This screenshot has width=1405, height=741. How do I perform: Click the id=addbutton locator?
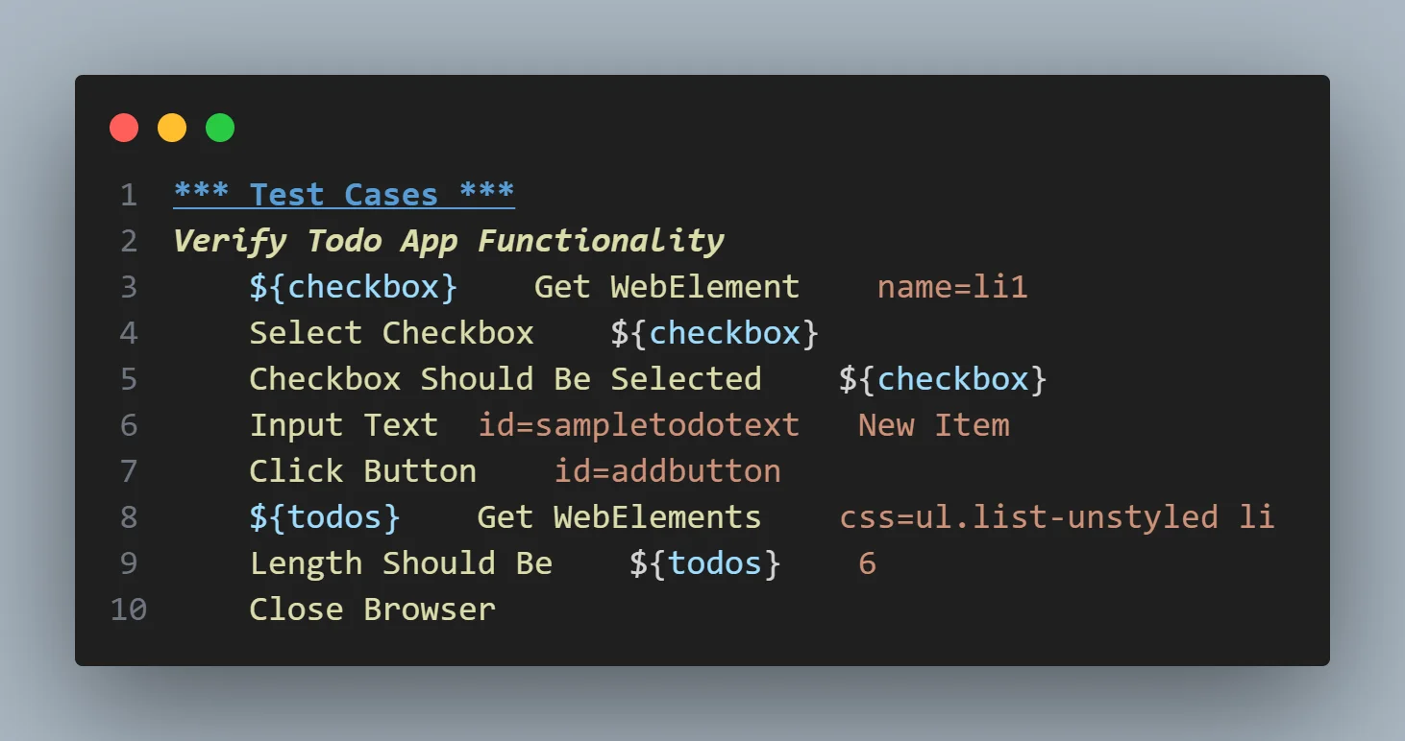pyautogui.click(x=667, y=471)
